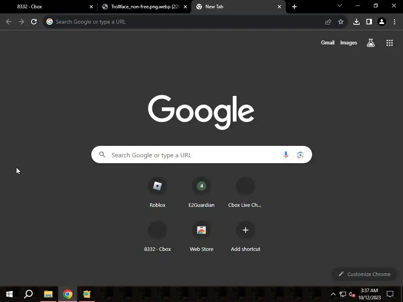Share this page icon in address bar
The height and width of the screenshot is (302, 403).
pos(328,22)
